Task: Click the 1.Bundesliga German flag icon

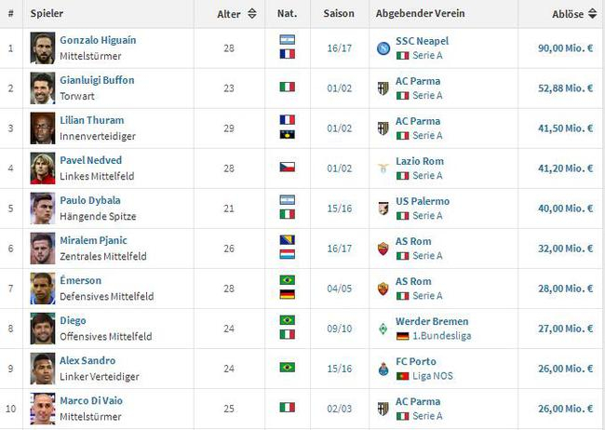Action: (402, 336)
